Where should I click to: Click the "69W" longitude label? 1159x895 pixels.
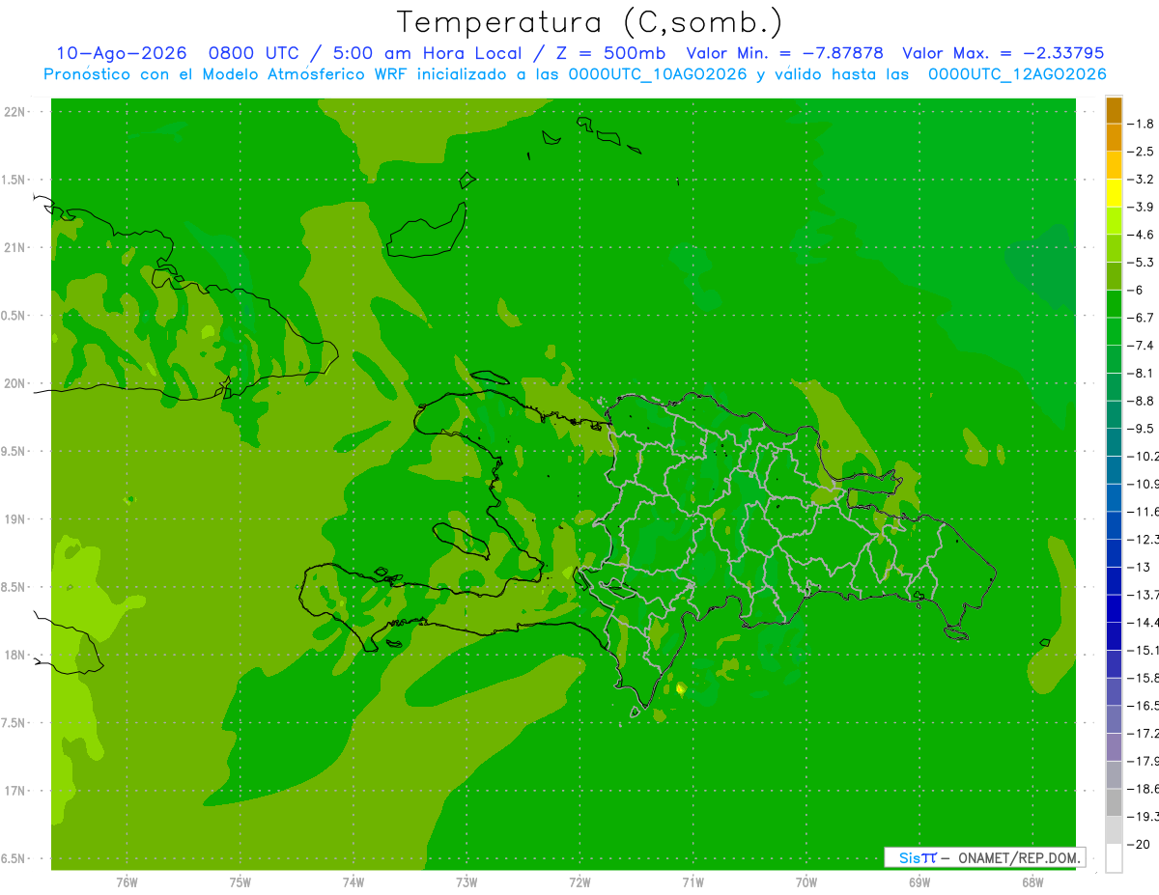(x=919, y=882)
